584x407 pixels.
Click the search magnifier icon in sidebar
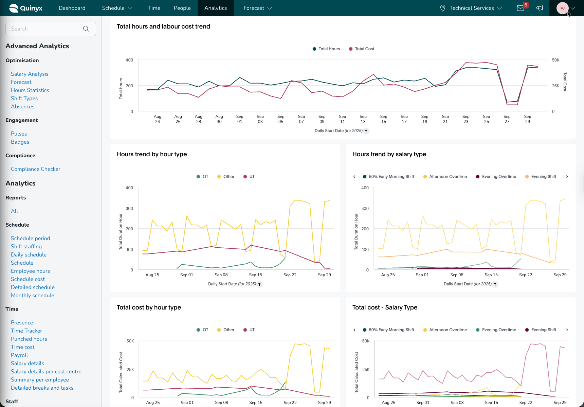click(x=86, y=29)
